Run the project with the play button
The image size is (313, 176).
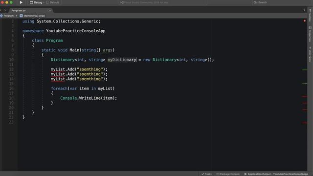(x=21, y=2)
